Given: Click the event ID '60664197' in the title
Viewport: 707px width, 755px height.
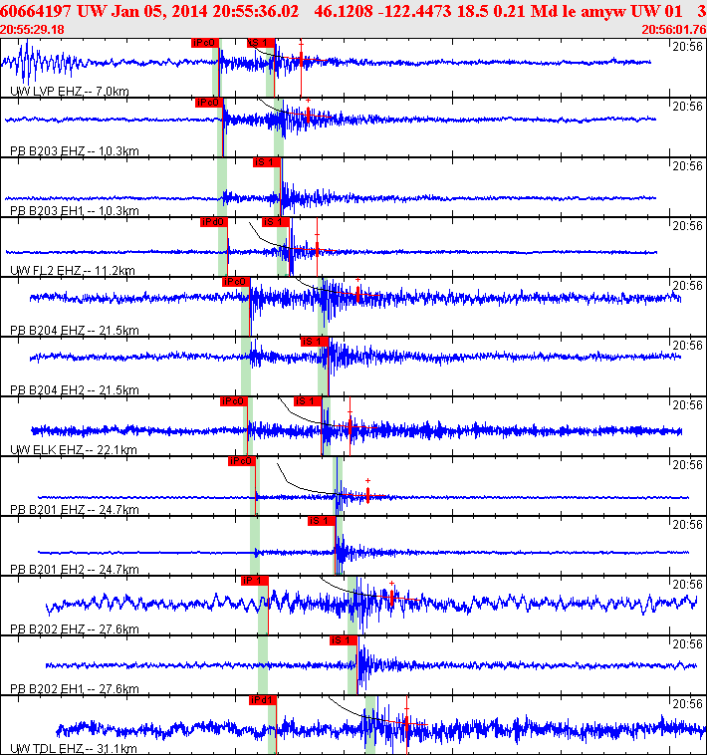Looking at the screenshot, I should pyautogui.click(x=36, y=11).
